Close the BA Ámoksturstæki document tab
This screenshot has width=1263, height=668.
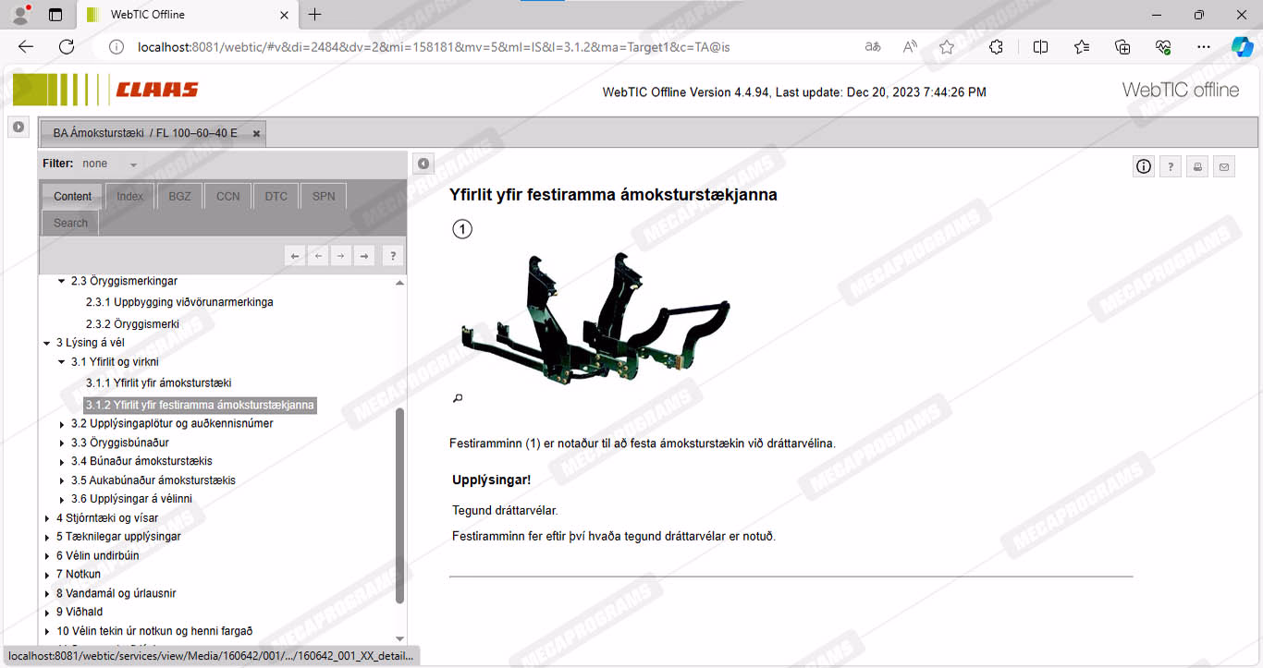point(256,134)
